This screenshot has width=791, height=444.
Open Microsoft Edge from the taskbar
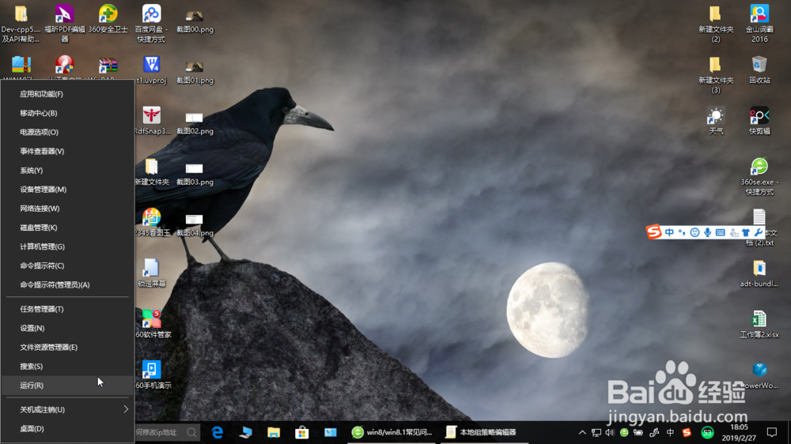[218, 432]
